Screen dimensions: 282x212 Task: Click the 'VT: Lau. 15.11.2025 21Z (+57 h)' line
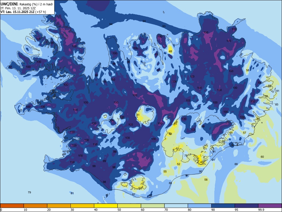(x=23, y=12)
